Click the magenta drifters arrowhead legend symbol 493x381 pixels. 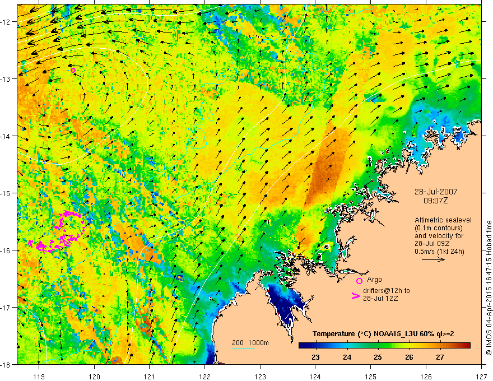coord(356,296)
